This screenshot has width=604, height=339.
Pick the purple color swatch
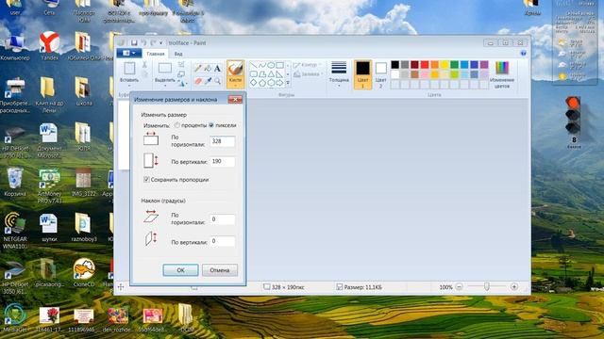click(x=484, y=65)
